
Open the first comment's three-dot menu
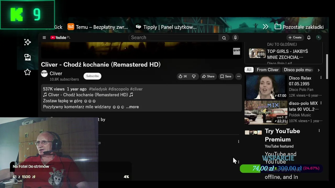[238, 142]
